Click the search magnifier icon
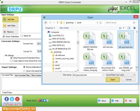 coord(134,22)
